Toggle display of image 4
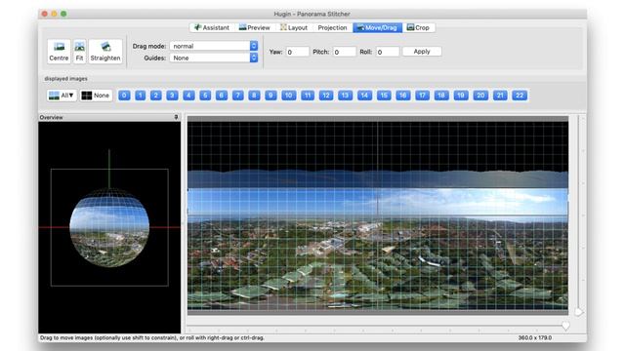Viewport: 625px width, 351px height. click(x=188, y=96)
